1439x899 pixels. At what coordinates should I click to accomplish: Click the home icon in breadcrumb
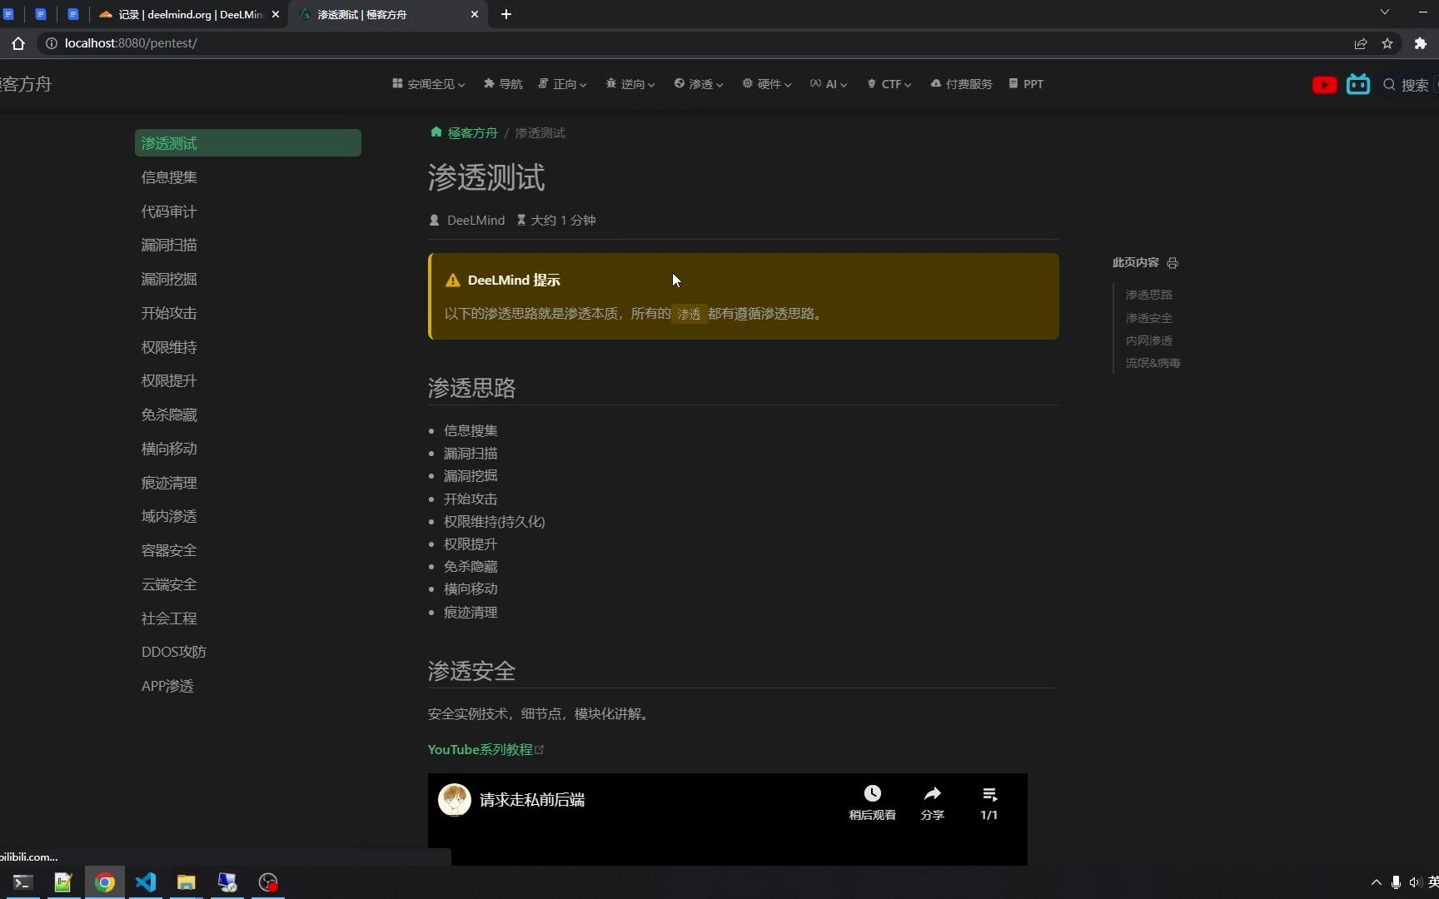pos(436,132)
